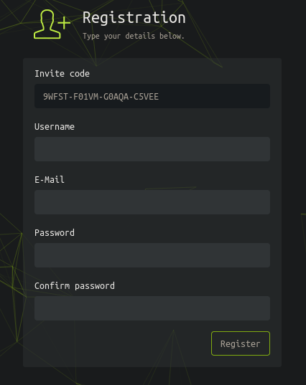
Task: Click the Invite code label
Action: [x=62, y=74]
